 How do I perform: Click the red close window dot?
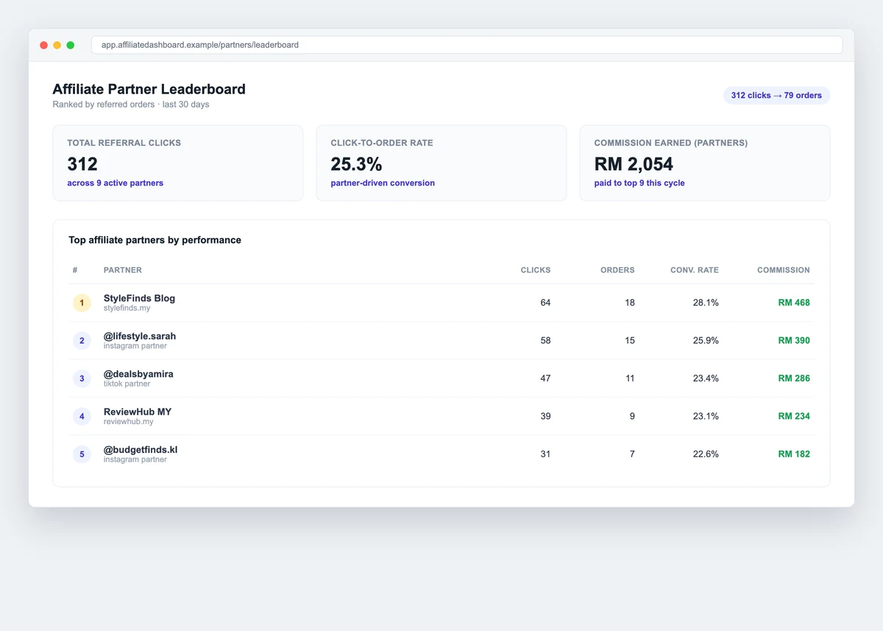pos(44,45)
